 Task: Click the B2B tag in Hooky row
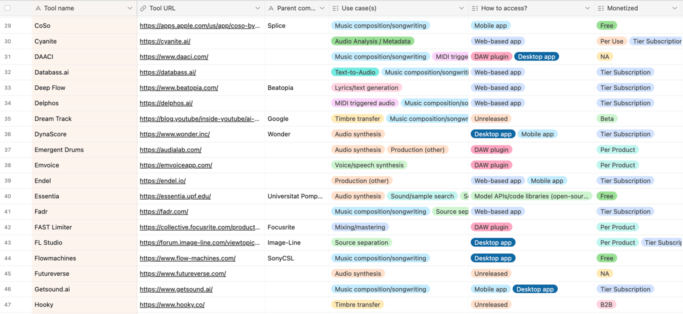[606, 304]
